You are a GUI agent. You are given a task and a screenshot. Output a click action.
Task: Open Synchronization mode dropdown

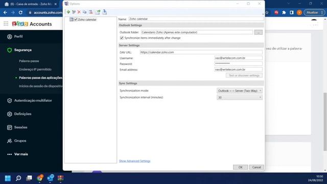[240, 91]
